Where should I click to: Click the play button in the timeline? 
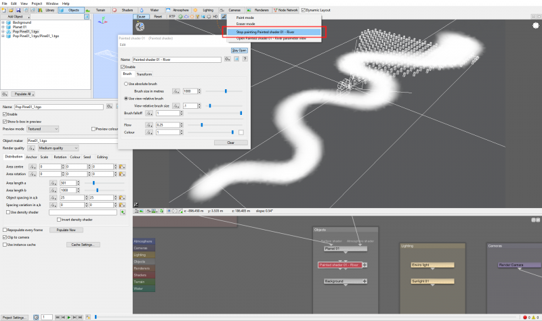(69, 317)
